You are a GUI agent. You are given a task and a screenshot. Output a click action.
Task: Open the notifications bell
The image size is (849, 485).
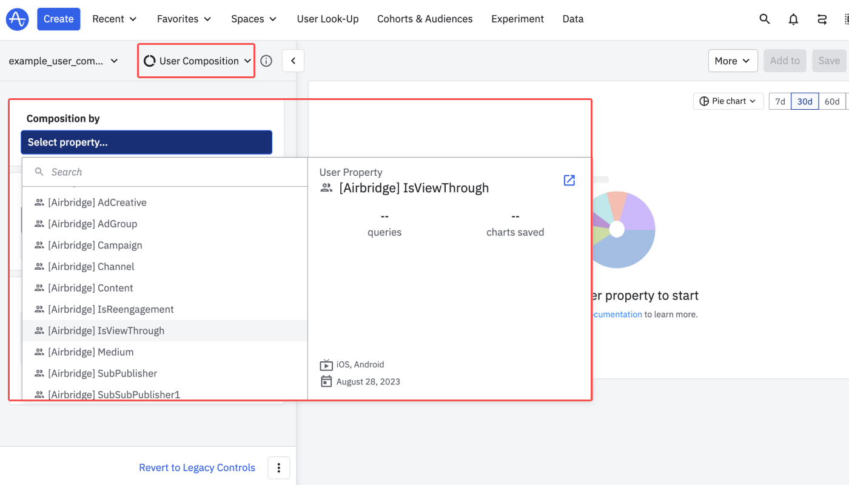coord(793,19)
